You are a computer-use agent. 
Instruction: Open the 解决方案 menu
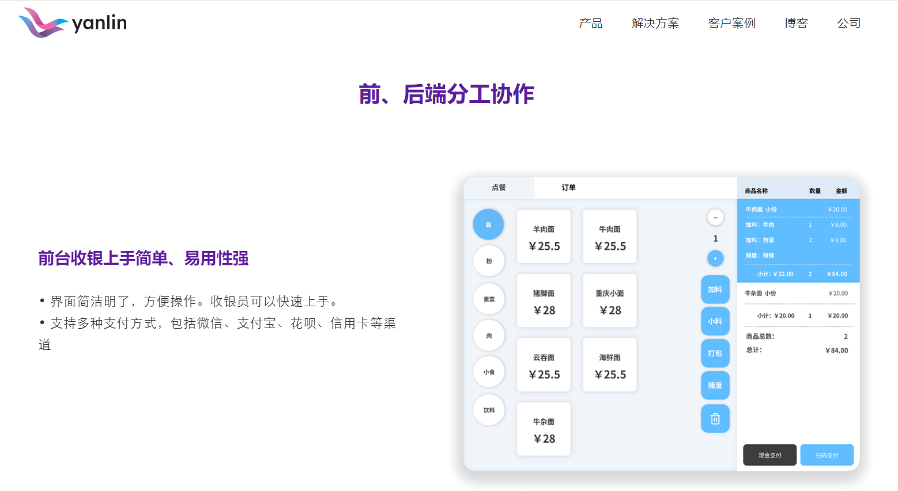point(655,24)
